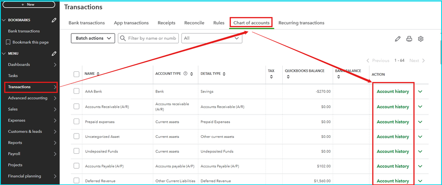Sort by the QuickBooks Balance column arrows
Image resolution: width=442 pixels, height=185 pixels.
point(288,77)
